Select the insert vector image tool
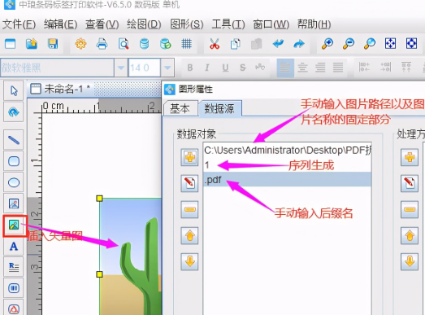Image resolution: width=425 pixels, height=315 pixels. point(14,225)
